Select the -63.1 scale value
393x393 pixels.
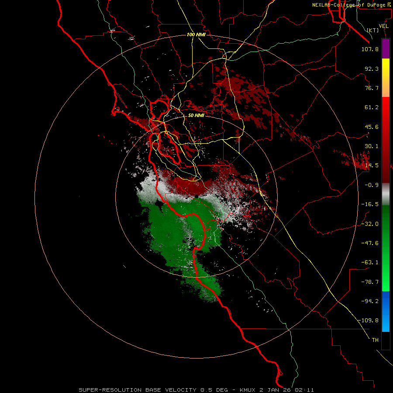coord(370,262)
